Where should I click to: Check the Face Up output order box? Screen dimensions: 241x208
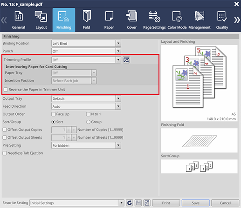pyautogui.click(x=53, y=114)
